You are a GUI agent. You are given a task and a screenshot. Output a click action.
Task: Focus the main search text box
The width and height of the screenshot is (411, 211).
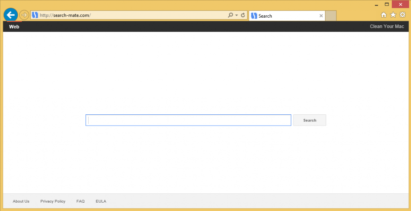pos(188,120)
